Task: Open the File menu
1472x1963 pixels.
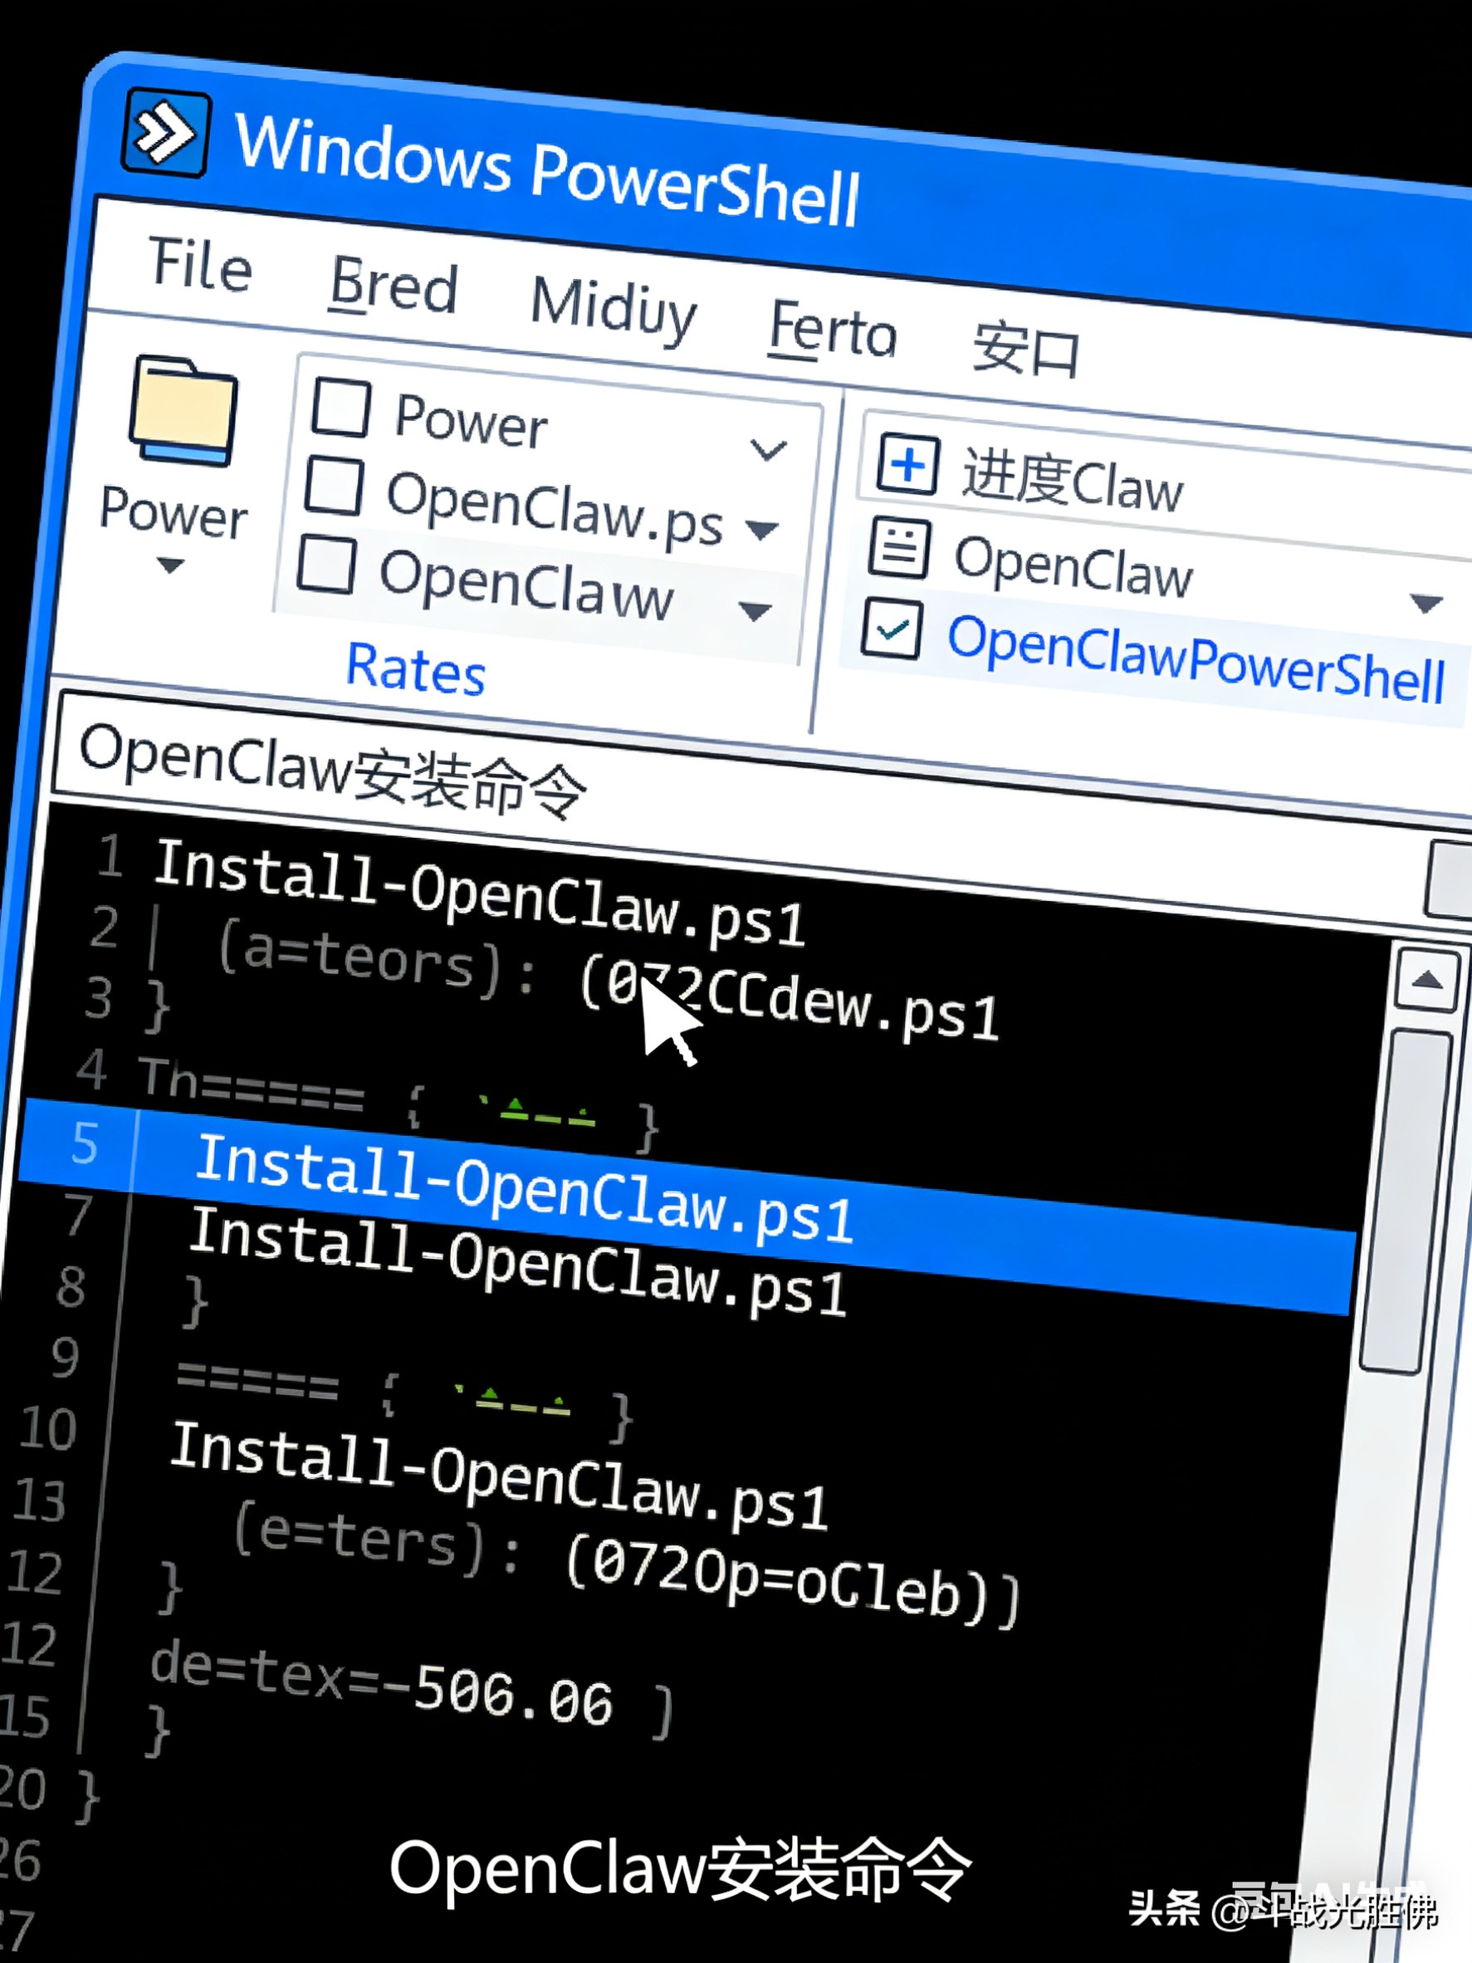Action: coord(201,263)
